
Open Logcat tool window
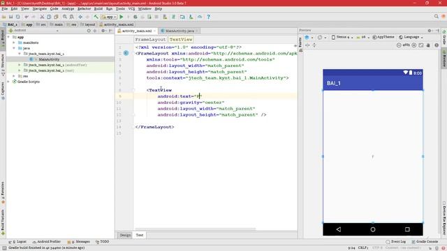coord(17,242)
